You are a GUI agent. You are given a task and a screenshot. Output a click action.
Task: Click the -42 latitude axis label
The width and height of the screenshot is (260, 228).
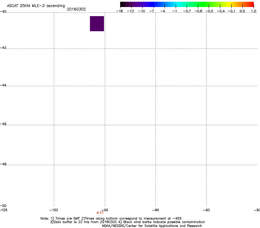[x=3, y=47]
